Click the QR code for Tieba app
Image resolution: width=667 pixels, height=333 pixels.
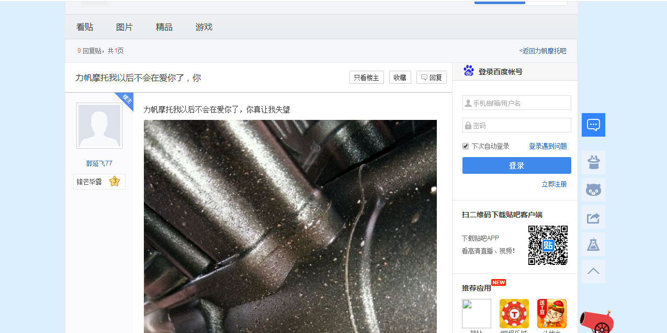[548, 245]
